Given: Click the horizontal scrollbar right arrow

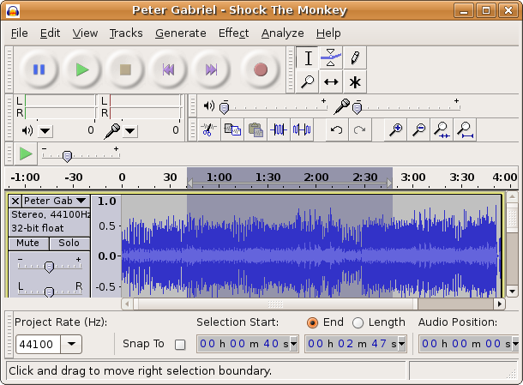Looking at the screenshot, I should 499,304.
